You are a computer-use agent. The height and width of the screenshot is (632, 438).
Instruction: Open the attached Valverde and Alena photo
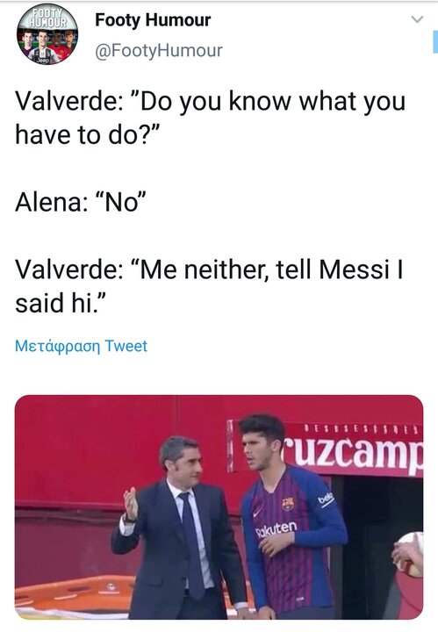pyautogui.click(x=219, y=507)
